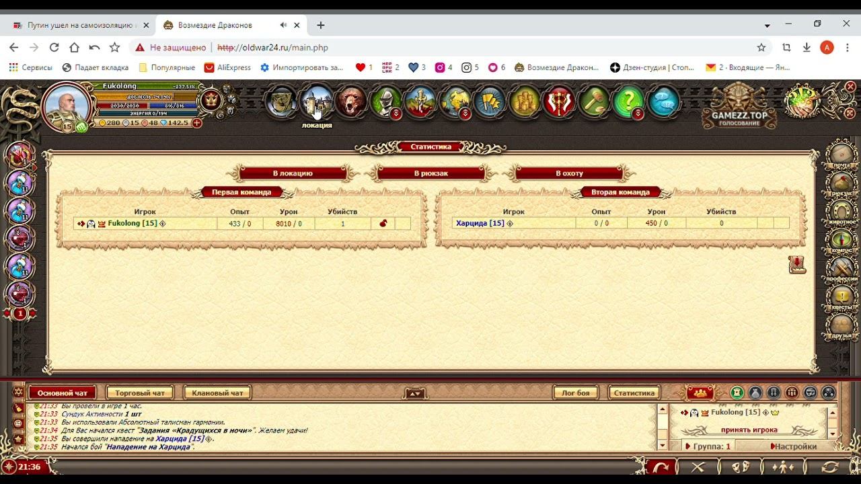Image resolution: width=861 pixels, height=484 pixels.
Task: Bookmark page using star in address bar
Action: pos(761,47)
